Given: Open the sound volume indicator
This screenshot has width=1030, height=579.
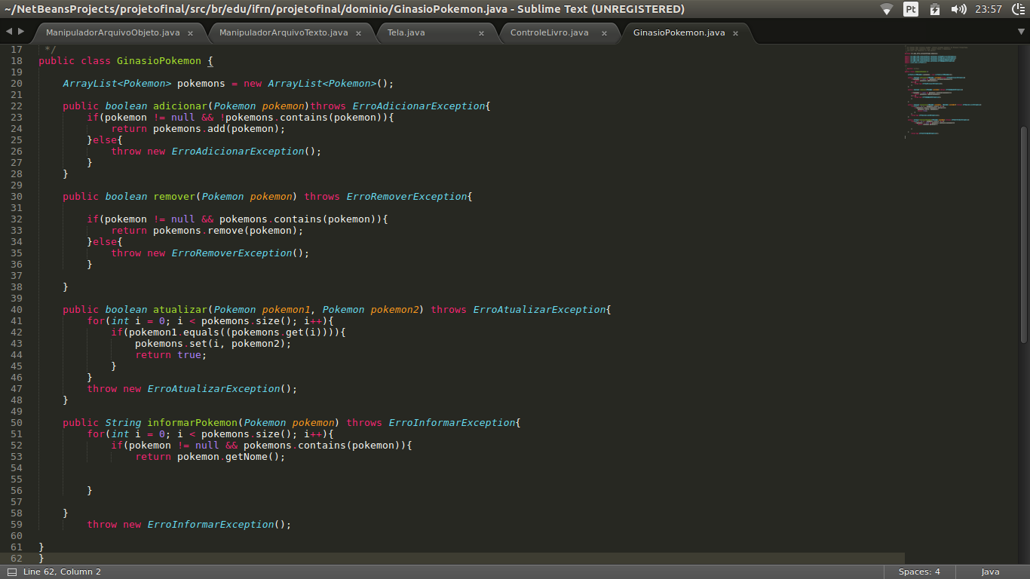Looking at the screenshot, I should [959, 9].
